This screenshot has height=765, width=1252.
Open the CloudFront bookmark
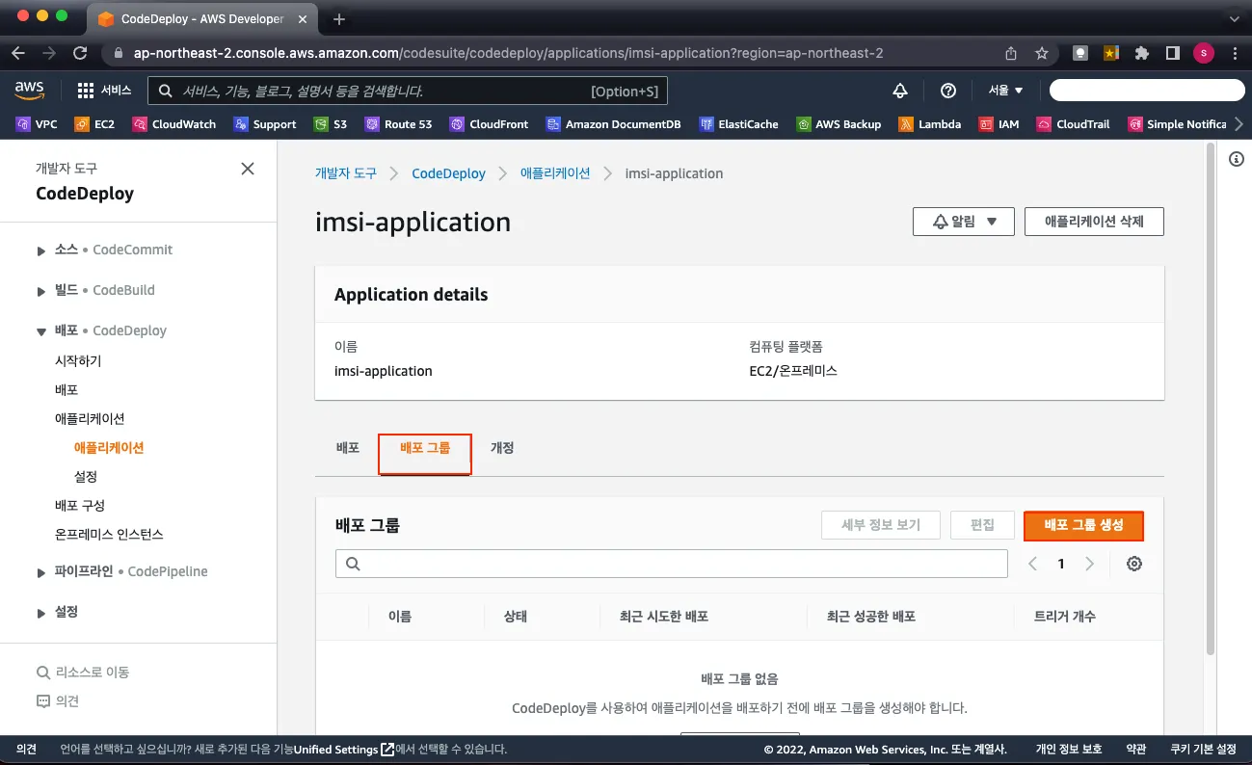click(489, 124)
